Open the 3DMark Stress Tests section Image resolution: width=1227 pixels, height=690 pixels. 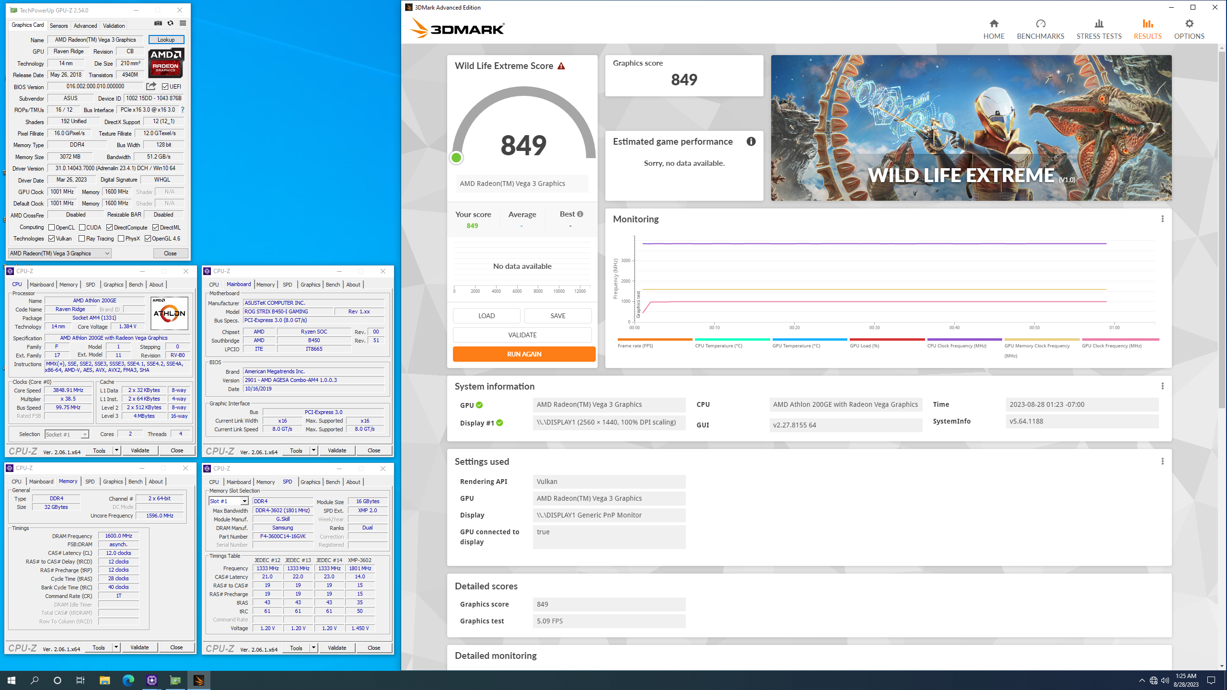coord(1099,29)
